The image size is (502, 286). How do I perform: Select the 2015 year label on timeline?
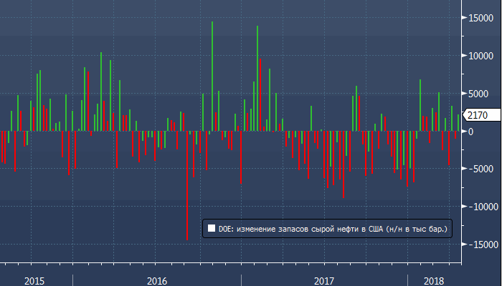[35, 281]
